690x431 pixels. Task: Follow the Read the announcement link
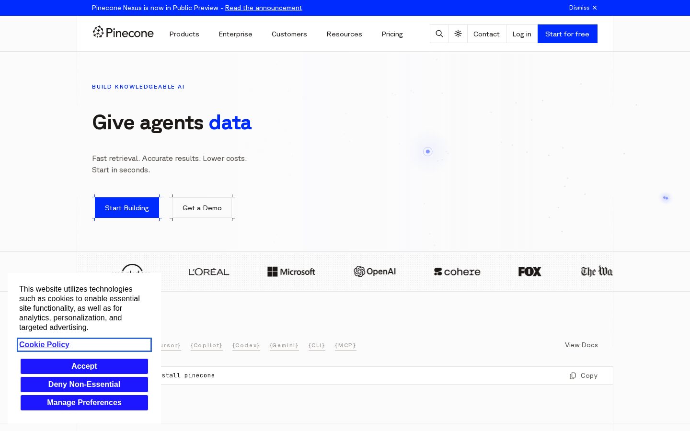[x=264, y=8]
